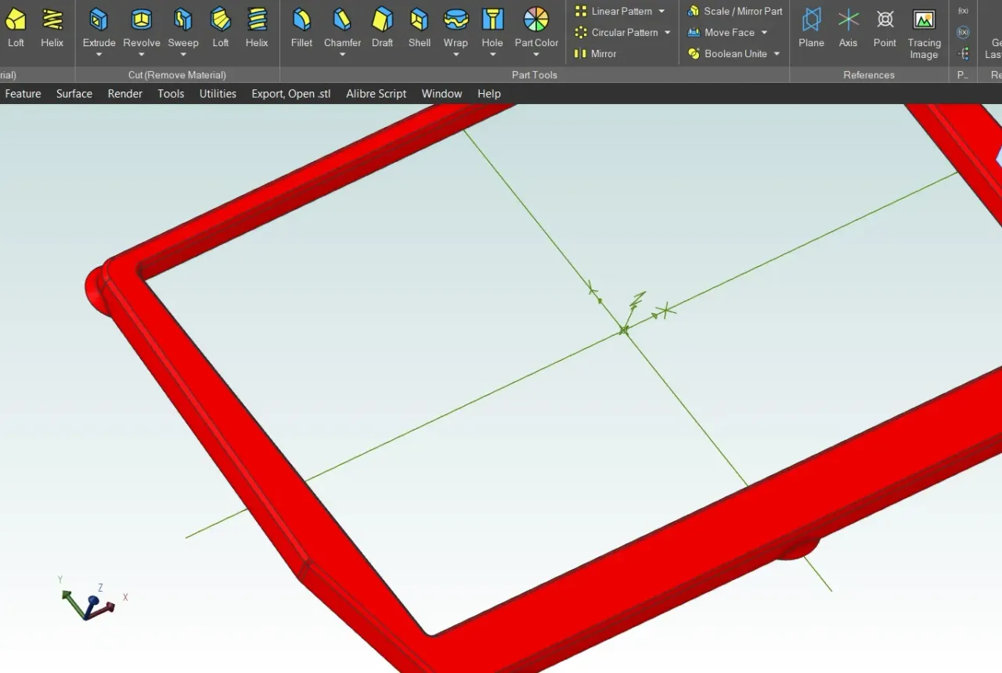Screen dimensions: 1002x673
Task: Open the Circular Pattern dropdown
Action: [667, 32]
